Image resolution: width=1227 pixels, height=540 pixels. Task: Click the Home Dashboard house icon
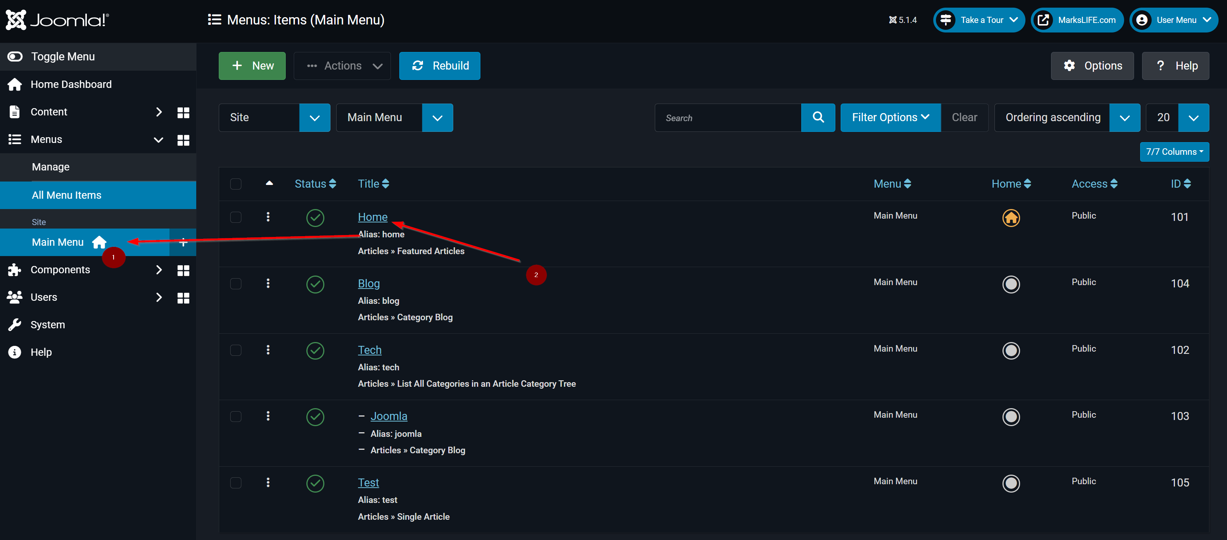pos(15,84)
